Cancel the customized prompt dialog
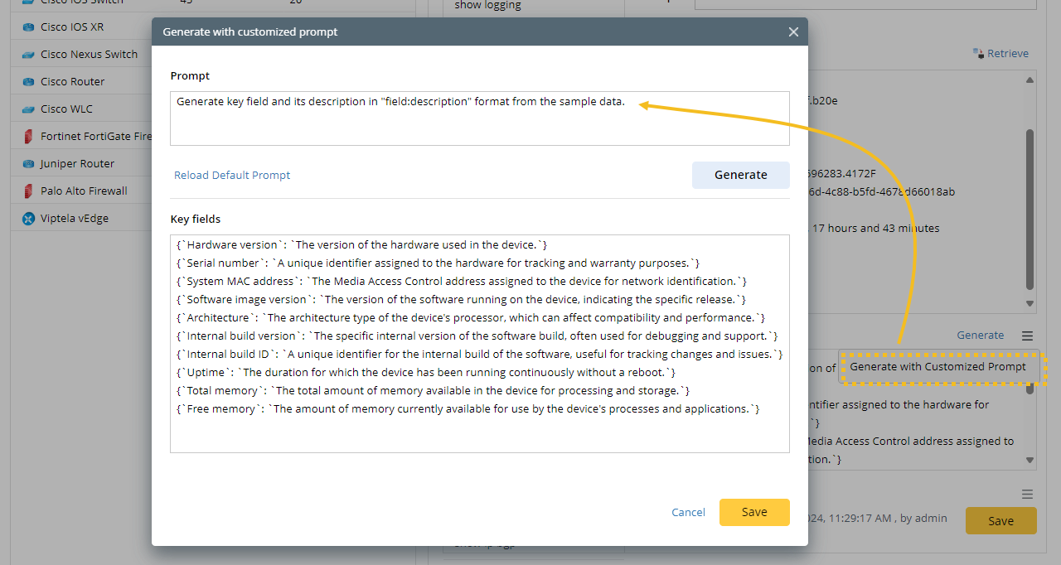1061x565 pixels. coord(688,513)
